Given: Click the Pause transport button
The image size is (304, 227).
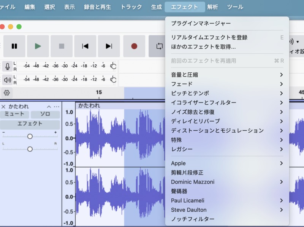Looking at the screenshot, I should point(14,46).
